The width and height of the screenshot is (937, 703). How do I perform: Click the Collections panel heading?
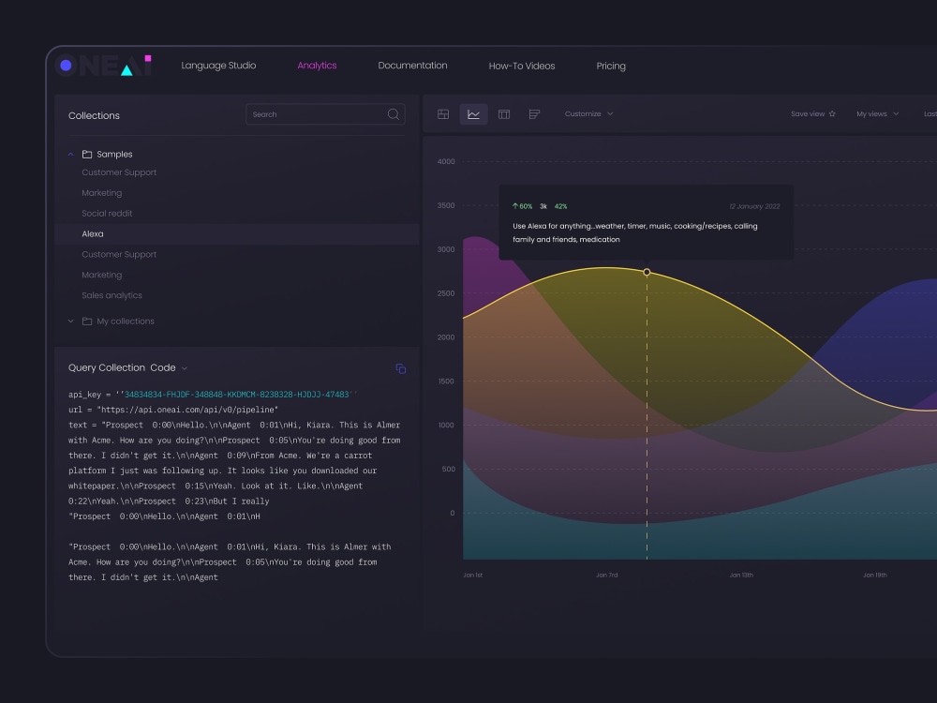click(94, 115)
